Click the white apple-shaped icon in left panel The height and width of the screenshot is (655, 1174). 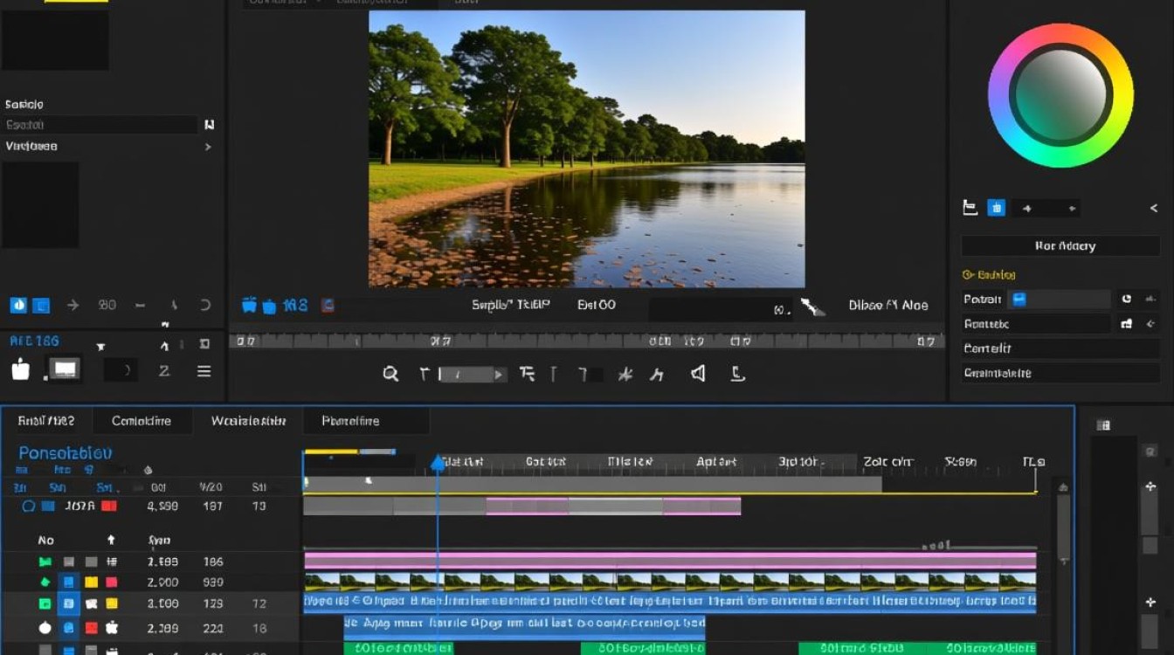tap(20, 369)
